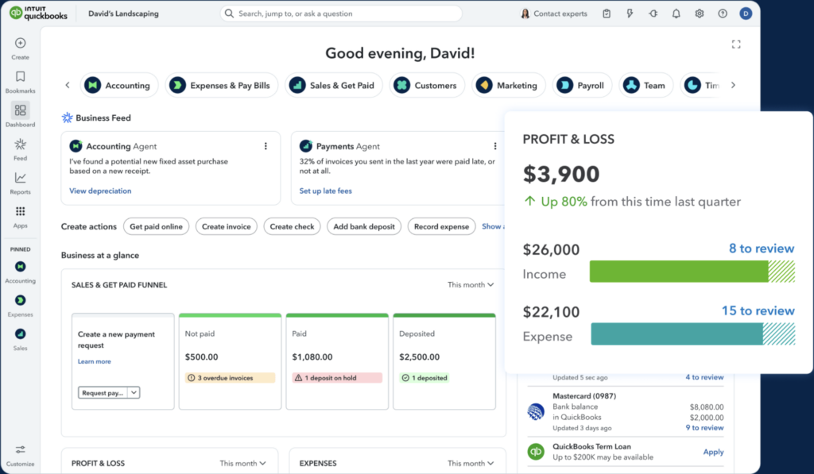Viewport: 814px width, 474px height.
Task: Select the Sales & Get Paid chip
Action: (333, 86)
